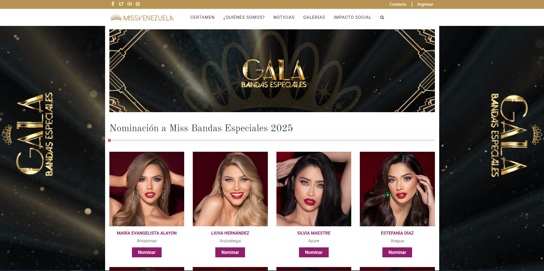The image size is (544, 271).
Task: Click the Contacto link
Action: [x=398, y=4]
